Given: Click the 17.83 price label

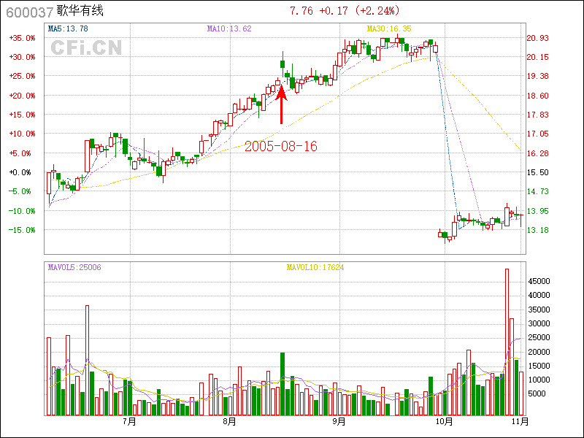Looking at the screenshot, I should tap(538, 115).
